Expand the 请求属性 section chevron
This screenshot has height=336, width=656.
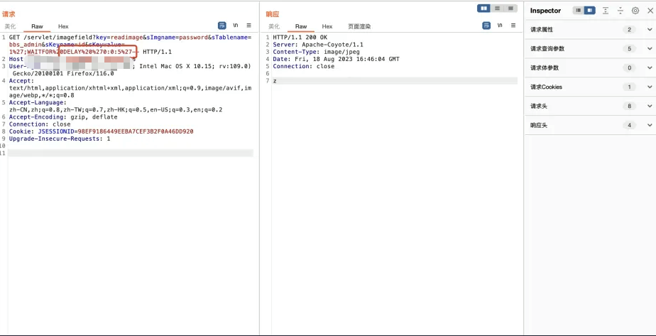[650, 30]
